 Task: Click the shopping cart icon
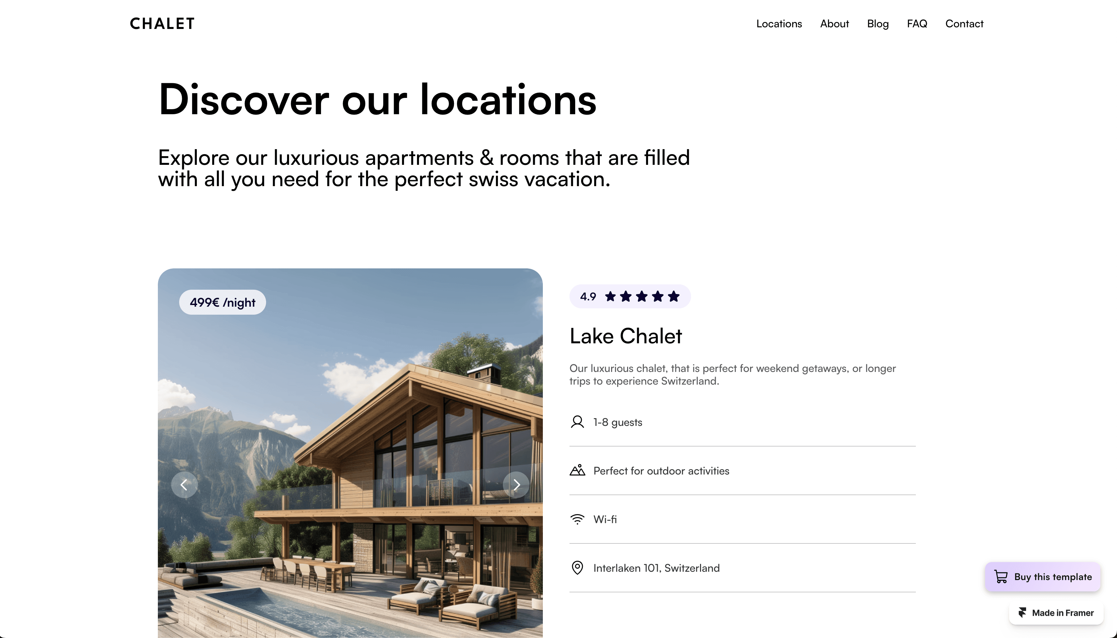click(x=1000, y=577)
